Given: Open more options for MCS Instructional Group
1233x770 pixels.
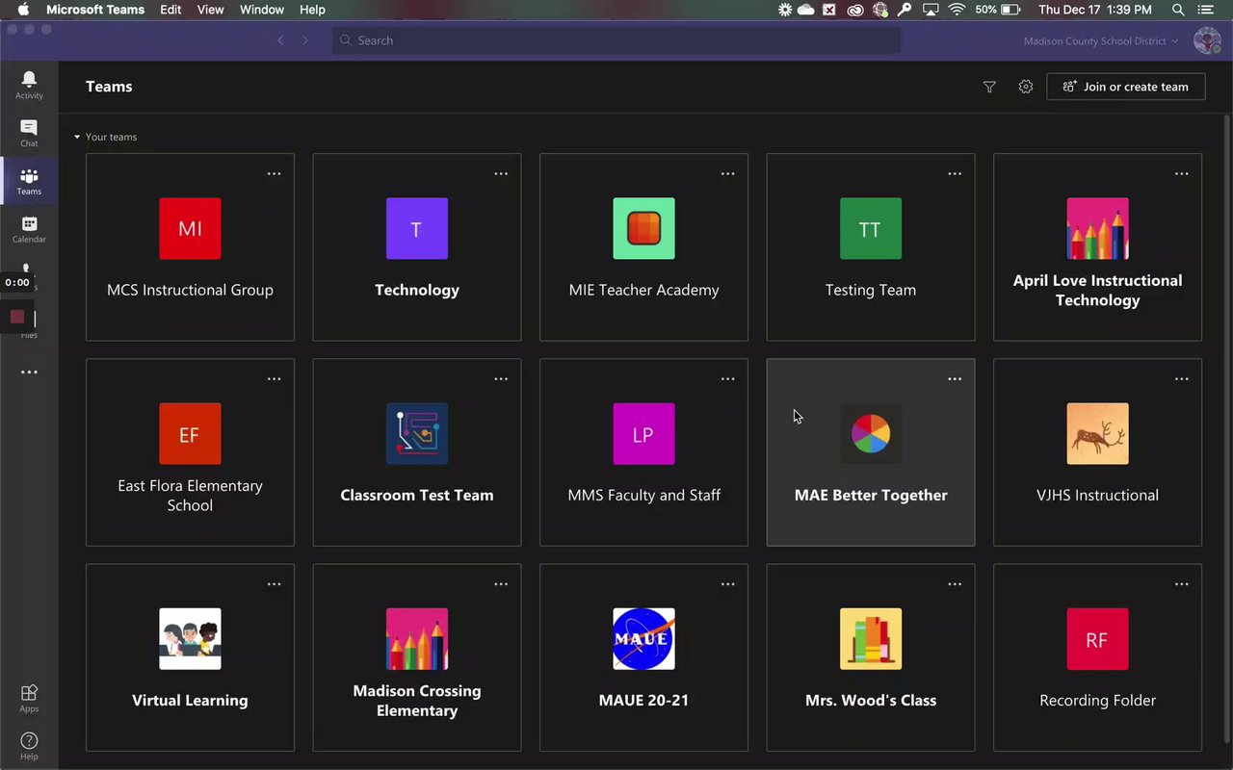Looking at the screenshot, I should tap(275, 174).
